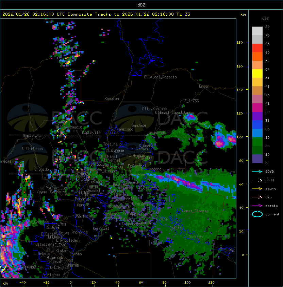This screenshot has height=287, width=283.
Task: Click the Carrizal map label
Action: click(x=101, y=228)
